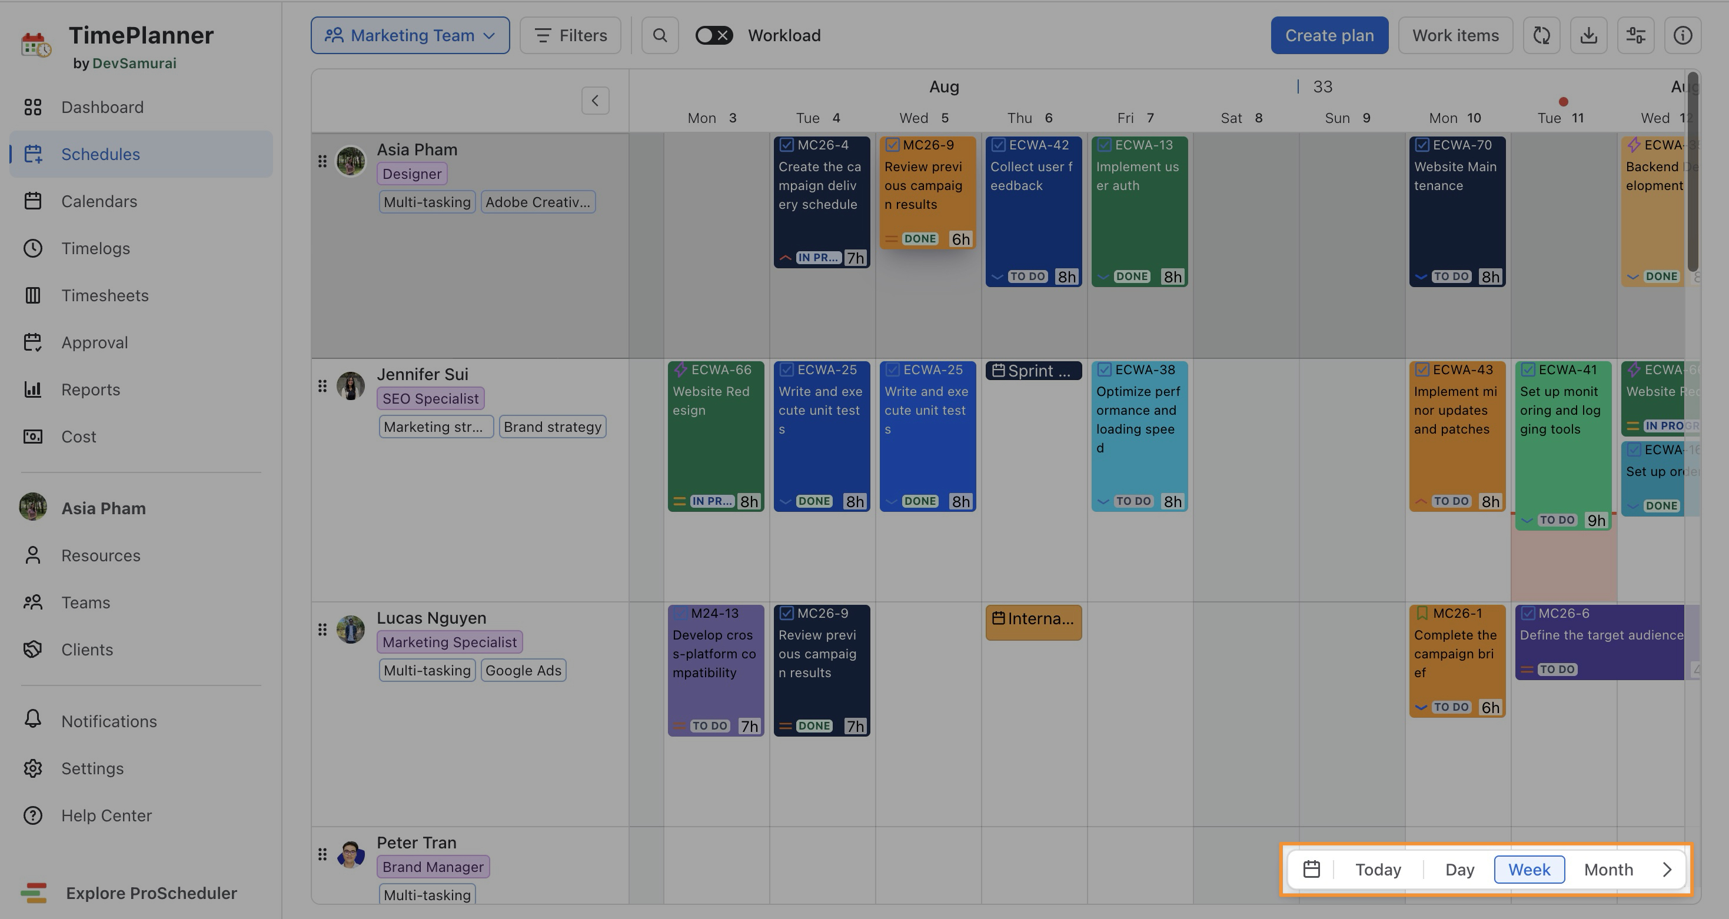Click Peter Tran's avatar photo
The width and height of the screenshot is (1729, 919).
350,854
